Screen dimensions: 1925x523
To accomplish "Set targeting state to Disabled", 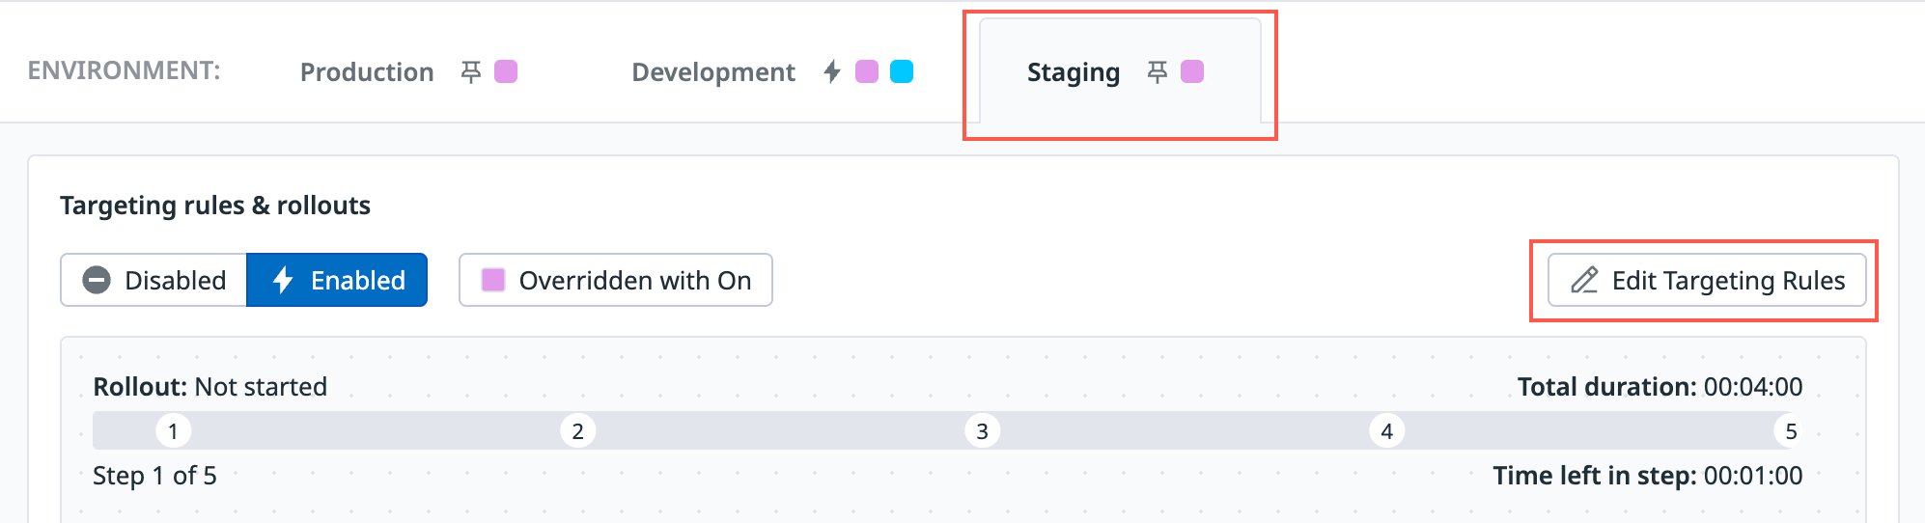I will pyautogui.click(x=154, y=281).
